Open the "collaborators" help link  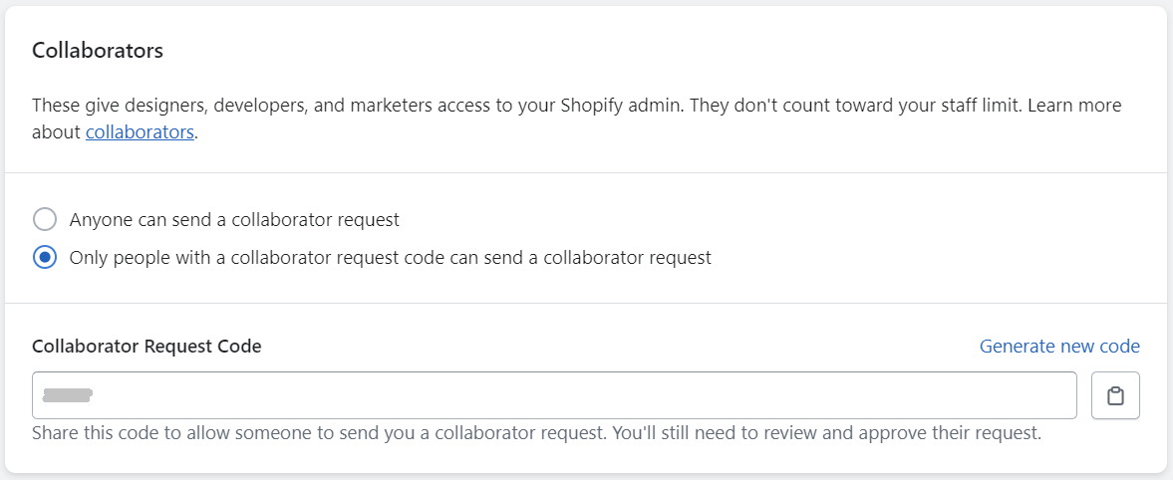(x=140, y=131)
